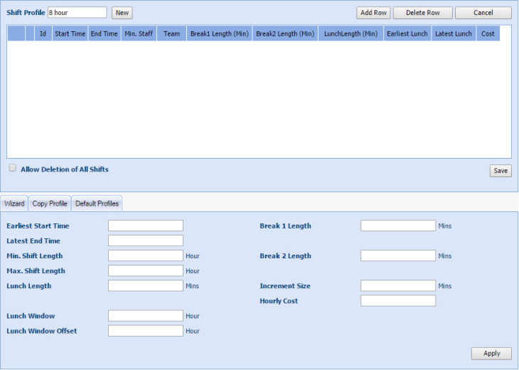519x370 pixels.
Task: Click the Shift Profile name field
Action: pos(77,13)
